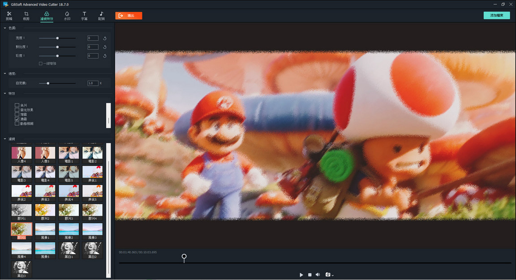Apply the 美食1 filter thumbnail
The image size is (516, 280).
pyautogui.click(x=92, y=174)
